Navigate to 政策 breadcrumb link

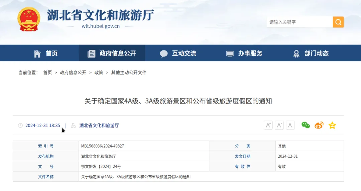pyautogui.click(x=99, y=72)
